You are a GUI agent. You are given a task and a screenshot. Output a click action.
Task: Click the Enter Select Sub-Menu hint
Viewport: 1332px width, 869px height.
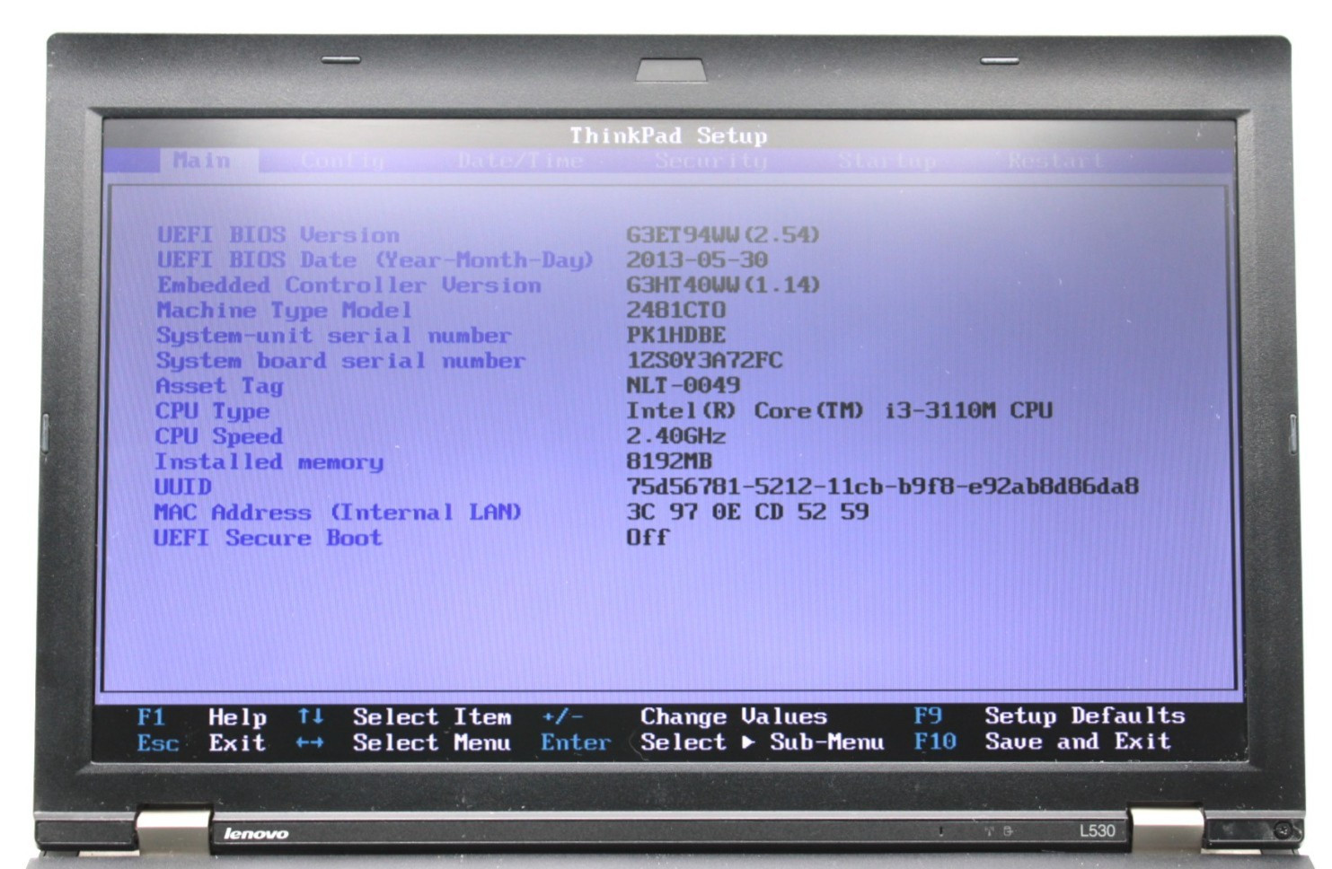pos(712,742)
